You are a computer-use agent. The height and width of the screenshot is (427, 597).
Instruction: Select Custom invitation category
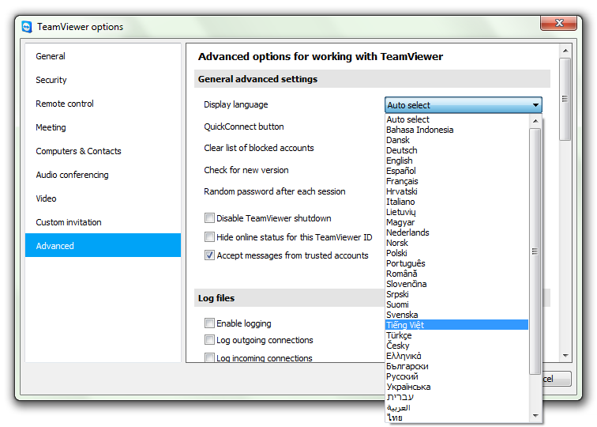click(103, 222)
